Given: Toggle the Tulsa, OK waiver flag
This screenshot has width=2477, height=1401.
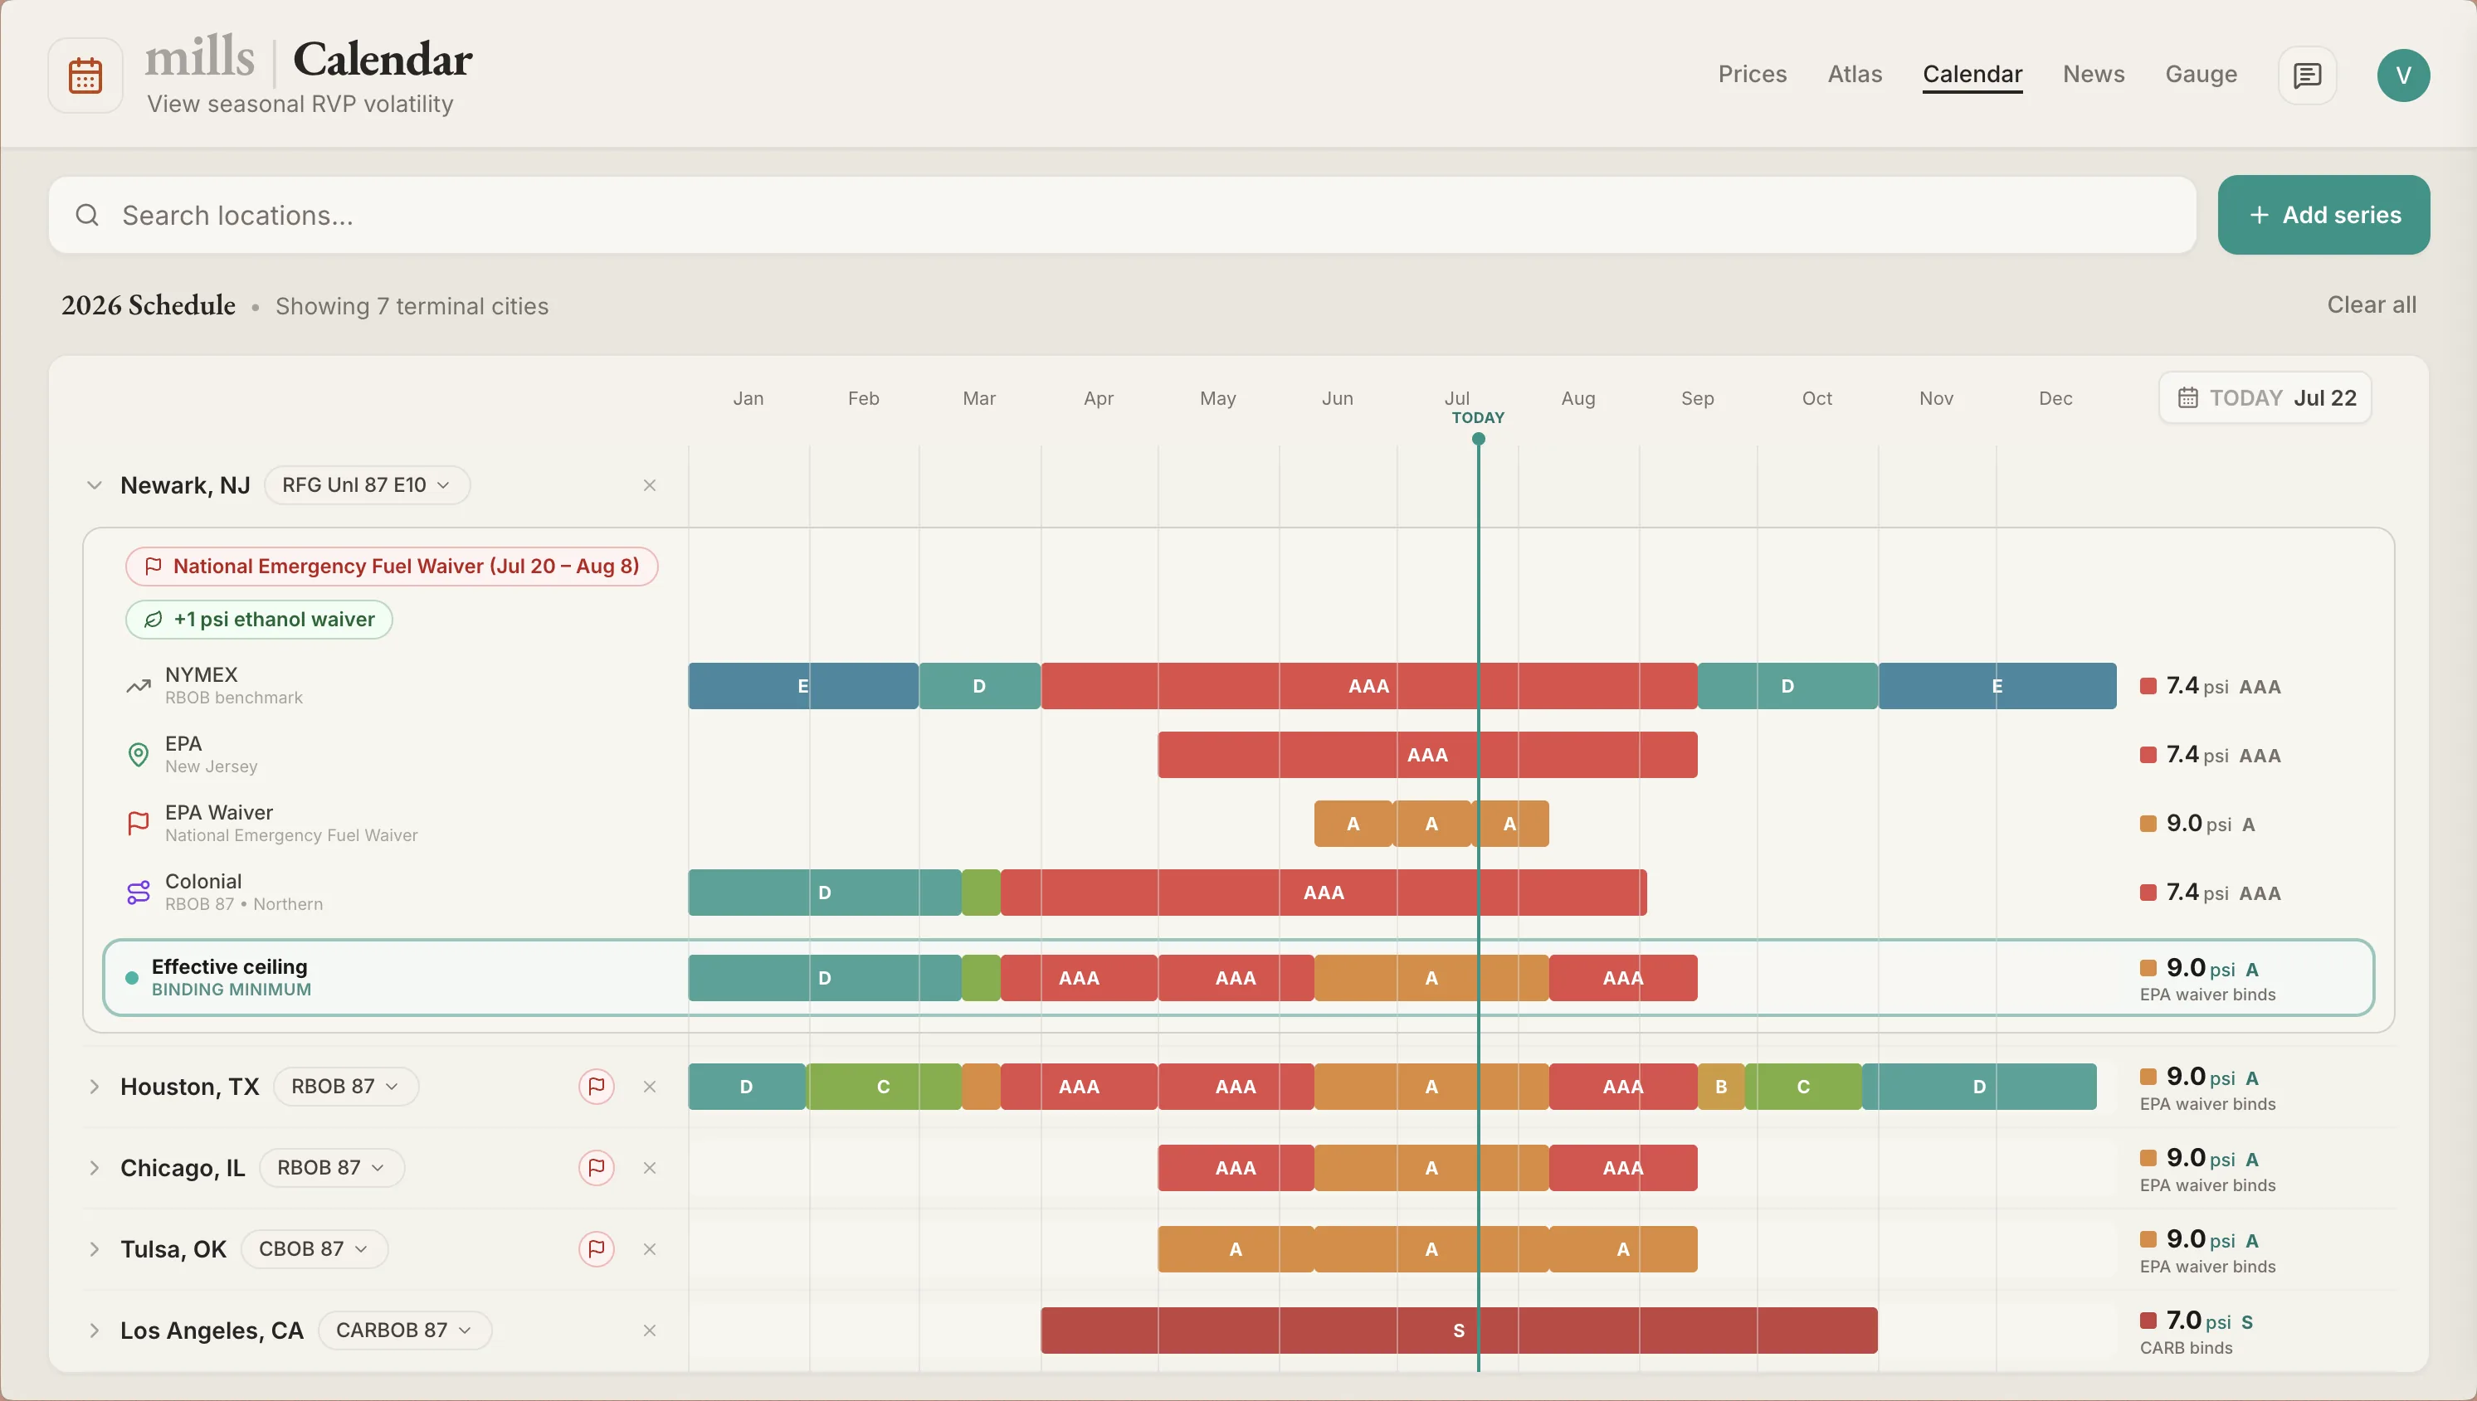Looking at the screenshot, I should click(x=597, y=1249).
